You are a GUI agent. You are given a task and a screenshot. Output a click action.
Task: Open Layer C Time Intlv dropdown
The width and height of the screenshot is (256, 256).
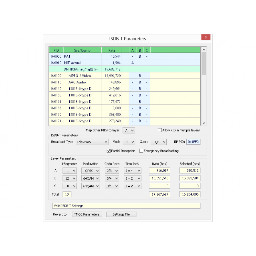point(133,186)
